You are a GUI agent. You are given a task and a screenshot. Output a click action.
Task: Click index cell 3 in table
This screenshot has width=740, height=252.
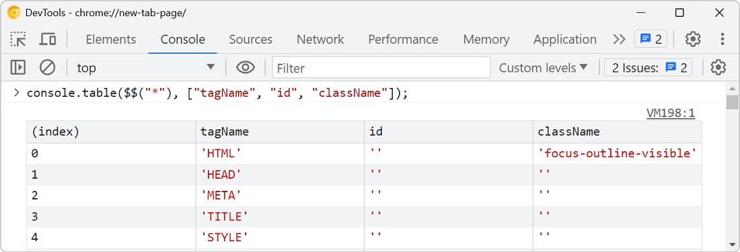click(x=112, y=216)
